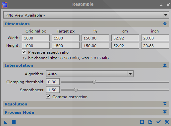This screenshot has width=171, height=126.
Task: Click the Height: row label
Action: point(13,45)
